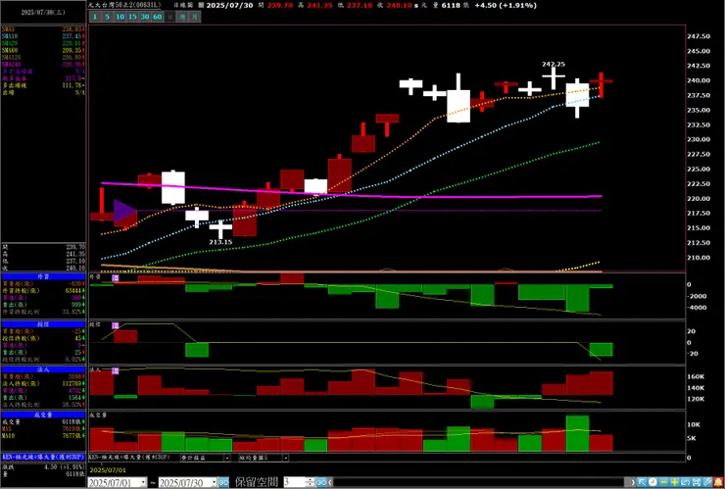
Task: Select the 成交量 blue panel header
Action: [x=43, y=415]
